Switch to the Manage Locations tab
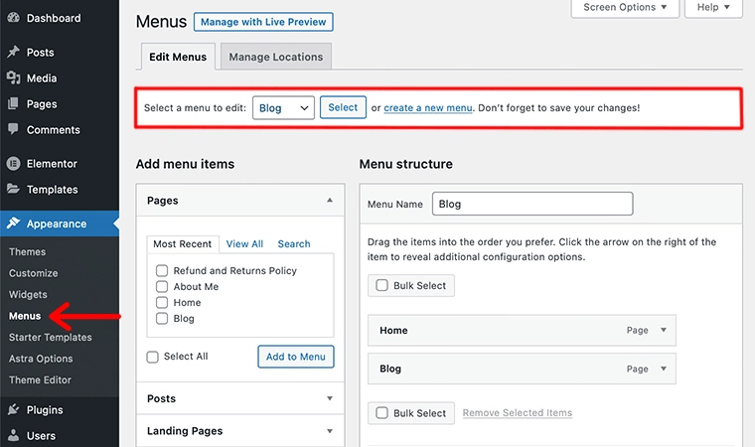The image size is (755, 447). click(276, 57)
